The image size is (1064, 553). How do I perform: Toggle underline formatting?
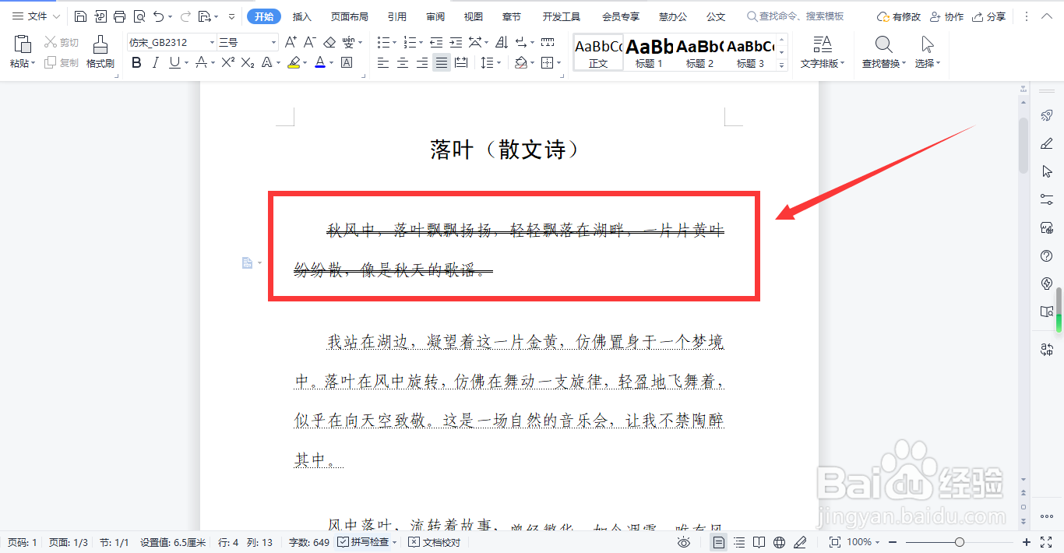pos(174,62)
